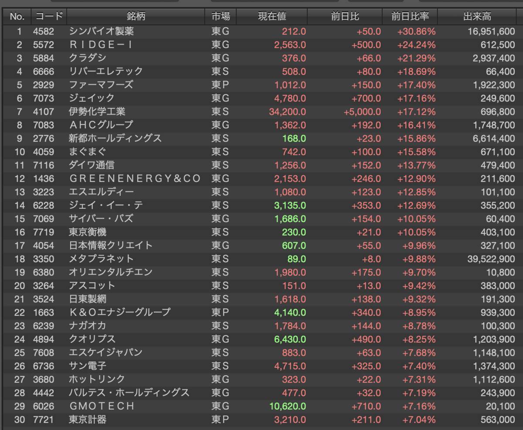The width and height of the screenshot is (523, 430).
Task: Select the Ｋ＆Ｏエナジーグループ stock name
Action: pos(120,312)
